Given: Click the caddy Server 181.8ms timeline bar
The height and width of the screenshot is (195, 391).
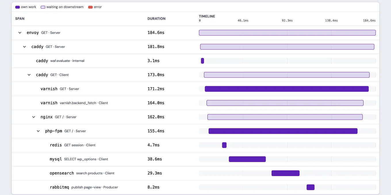Looking at the screenshot, I should 287,47.
